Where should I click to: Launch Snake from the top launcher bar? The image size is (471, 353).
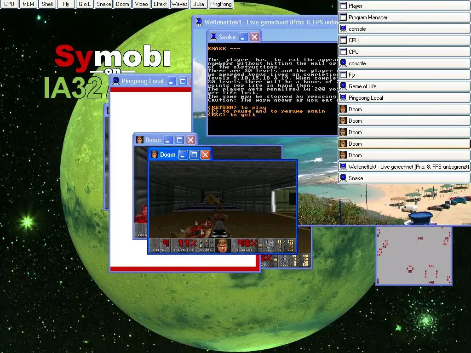coord(103,4)
